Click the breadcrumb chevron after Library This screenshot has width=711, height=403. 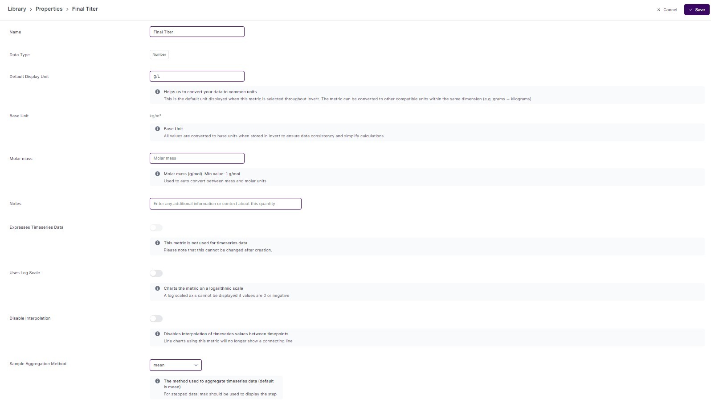point(31,9)
